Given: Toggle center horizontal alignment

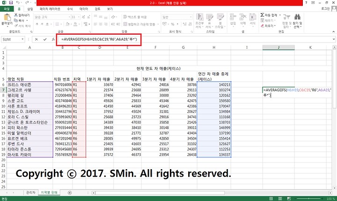Looking at the screenshot, I should click(x=101, y=24).
